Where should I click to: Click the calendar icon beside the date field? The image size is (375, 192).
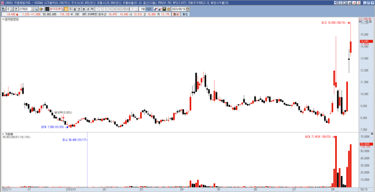click(188, 9)
